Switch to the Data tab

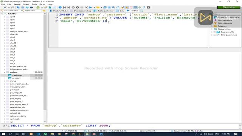[120, 11]
